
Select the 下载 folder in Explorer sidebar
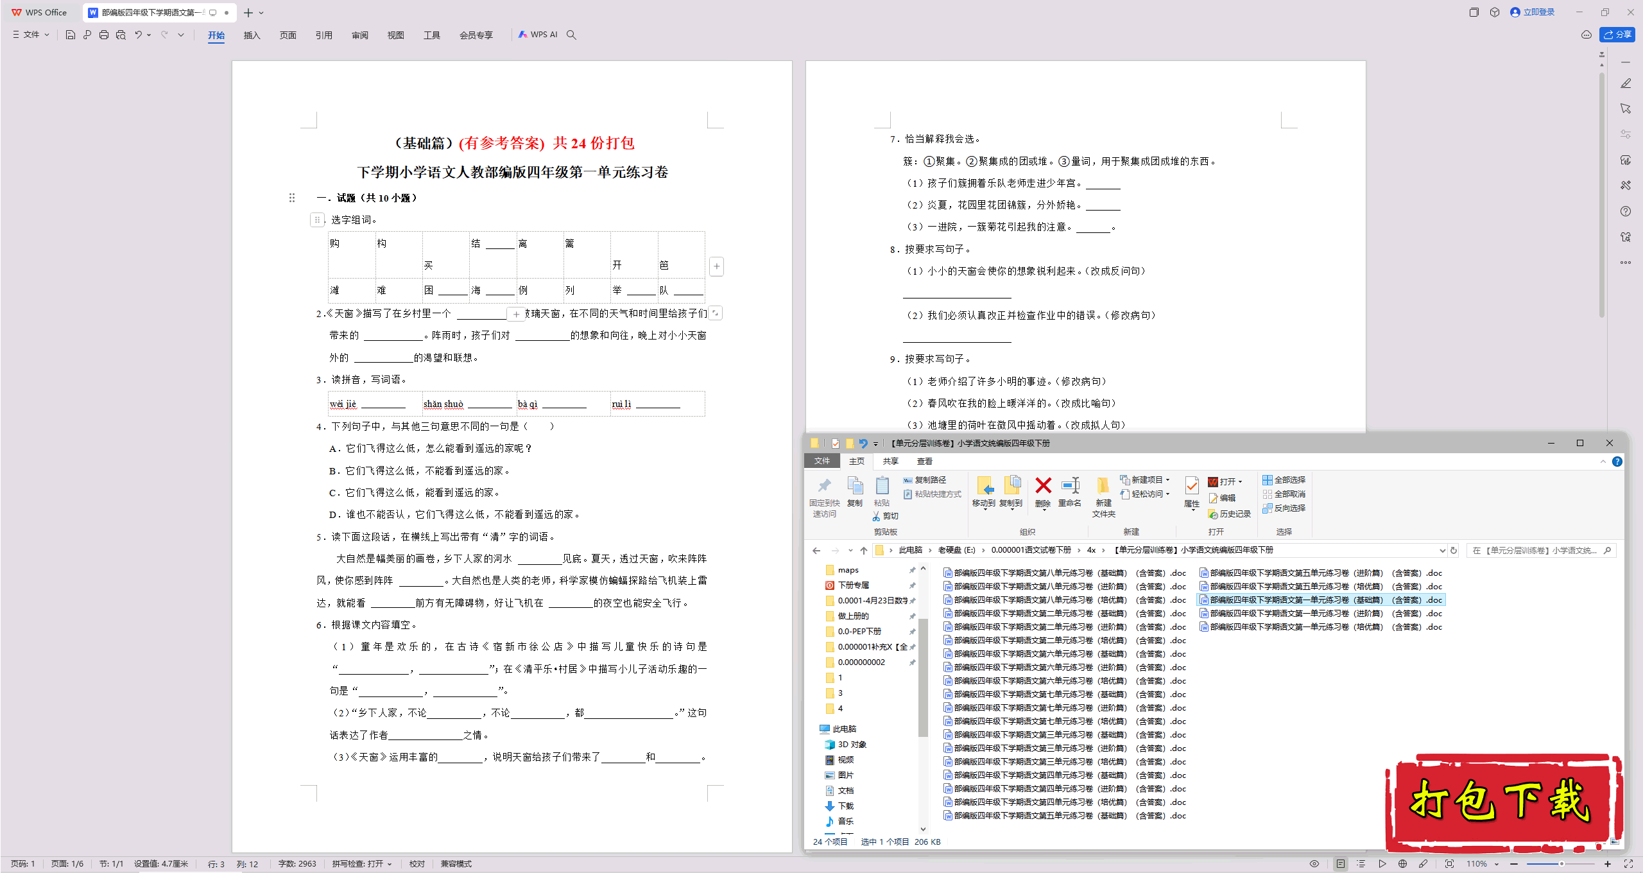click(840, 806)
